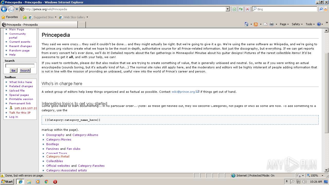Click the Internet Explorer taskbar icon
The width and height of the screenshot is (329, 185).
tap(20, 181)
